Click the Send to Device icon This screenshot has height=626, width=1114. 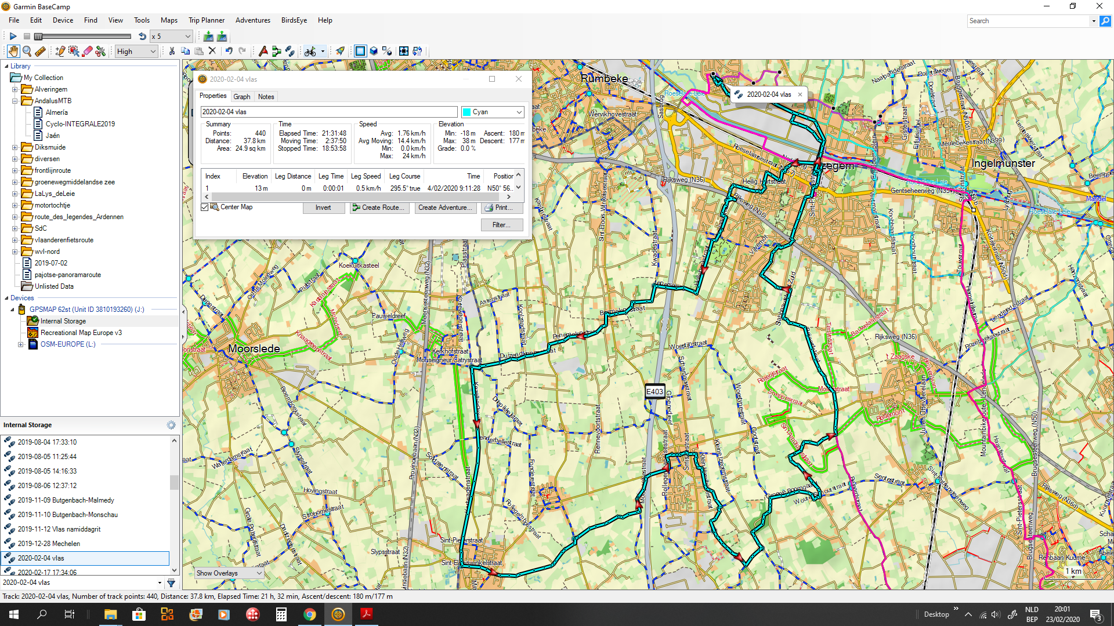click(208, 36)
